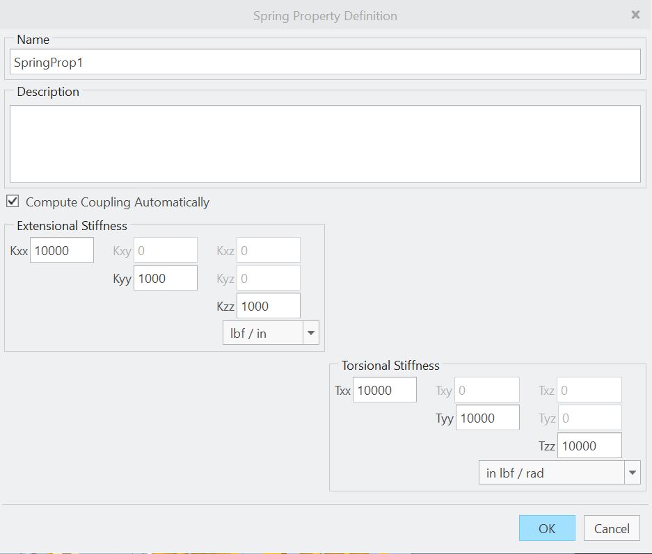Open the torsional stiffness units dropdown
The height and width of the screenshot is (554, 652).
point(632,472)
